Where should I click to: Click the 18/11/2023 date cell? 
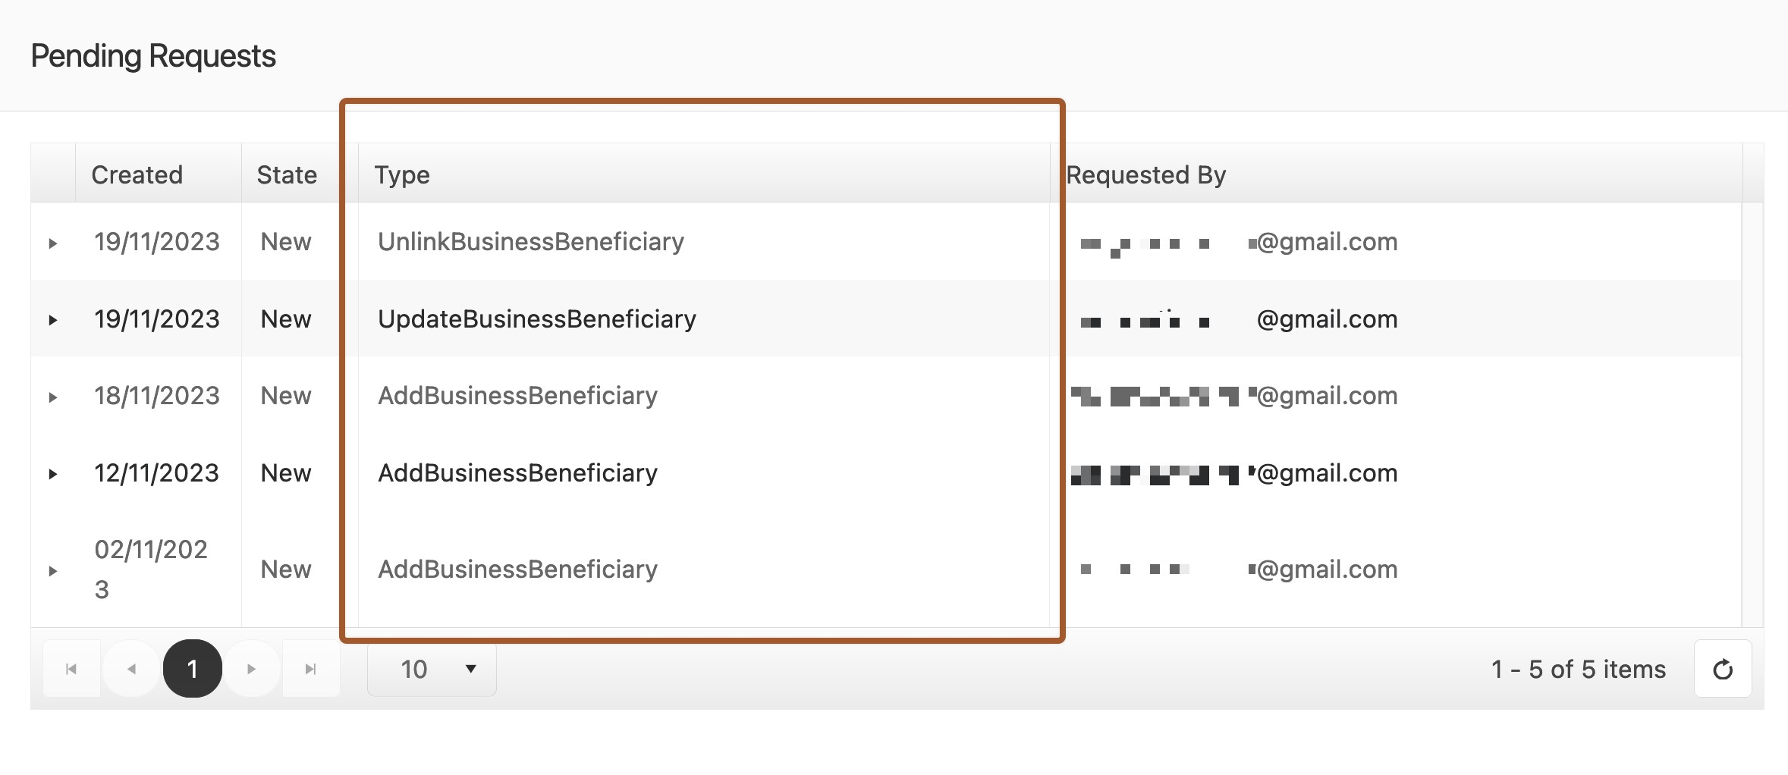point(157,396)
